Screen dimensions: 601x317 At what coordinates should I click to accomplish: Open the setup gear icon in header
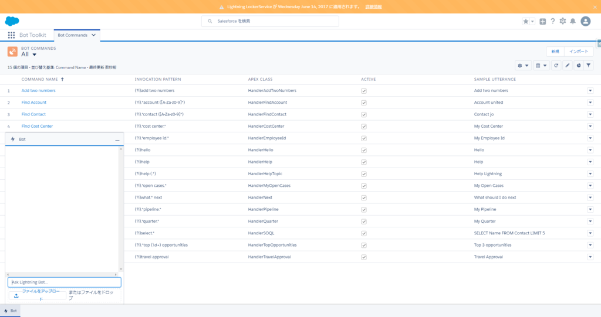pos(562,21)
